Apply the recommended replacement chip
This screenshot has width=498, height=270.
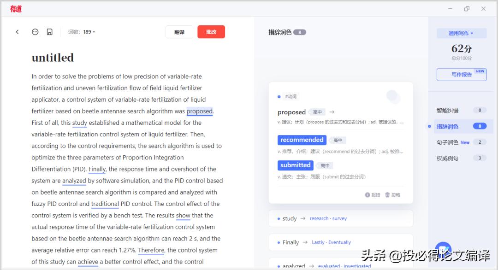(x=302, y=140)
